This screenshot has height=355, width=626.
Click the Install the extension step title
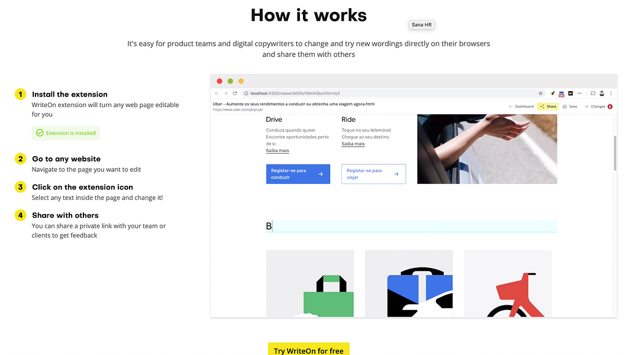tap(70, 94)
